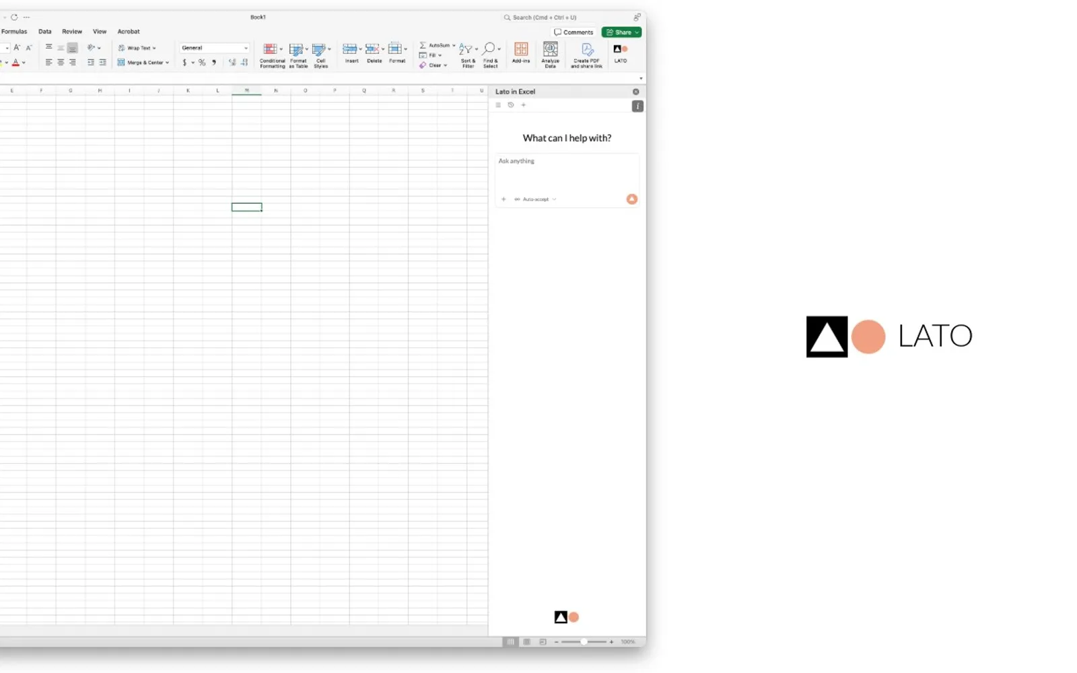Add attachment with plus in prompt box
This screenshot has height=673, width=1077.
503,199
